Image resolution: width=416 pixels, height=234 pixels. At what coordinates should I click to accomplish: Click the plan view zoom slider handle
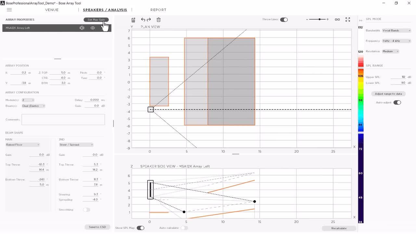click(x=320, y=19)
